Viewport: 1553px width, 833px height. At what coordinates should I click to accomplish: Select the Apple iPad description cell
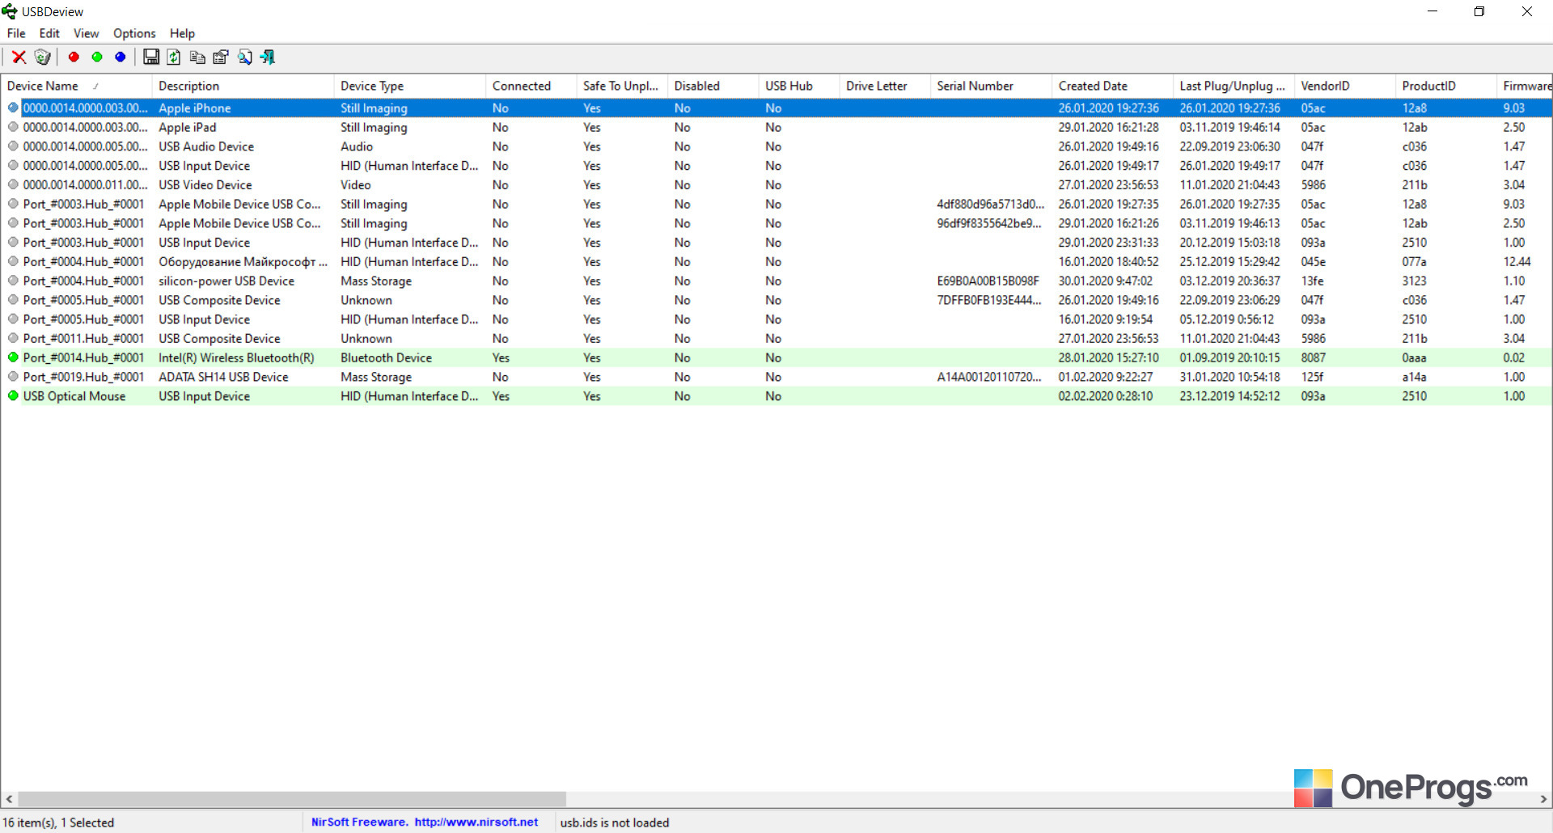(x=188, y=127)
